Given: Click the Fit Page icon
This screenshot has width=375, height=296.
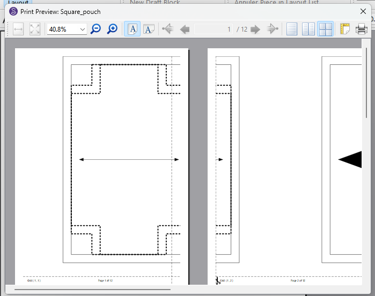Looking at the screenshot, I should pyautogui.click(x=35, y=29).
